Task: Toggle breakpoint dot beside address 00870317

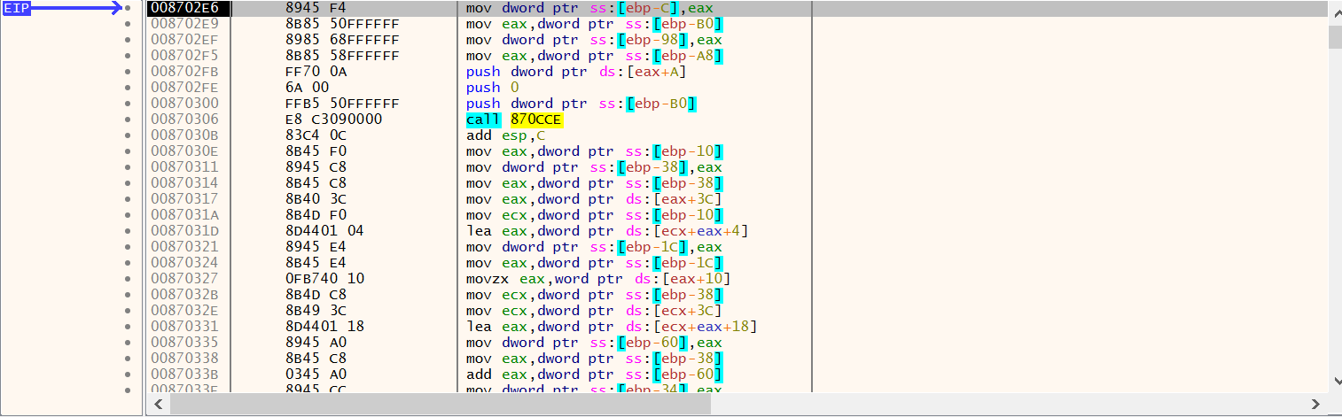Action: tap(129, 199)
